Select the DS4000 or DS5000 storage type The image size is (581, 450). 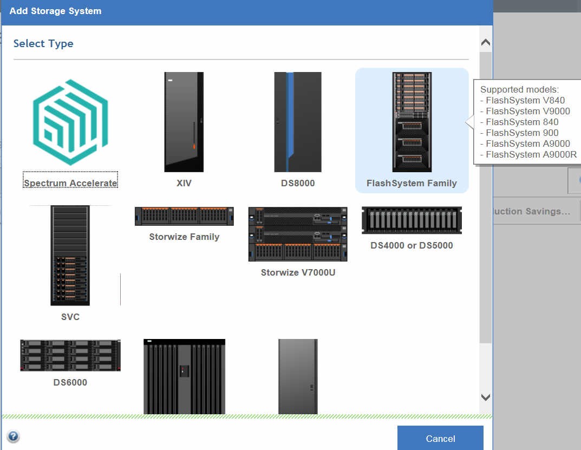pos(412,220)
